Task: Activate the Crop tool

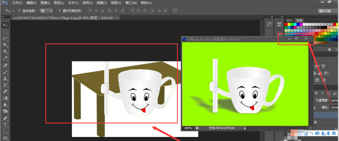Action: coord(5,51)
